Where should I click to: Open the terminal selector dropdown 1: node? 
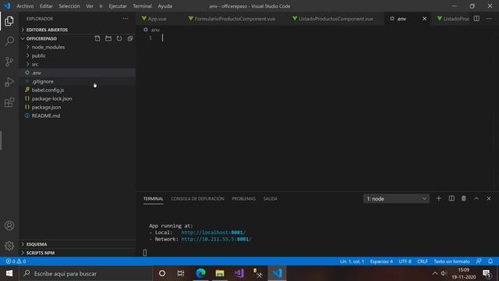396,198
